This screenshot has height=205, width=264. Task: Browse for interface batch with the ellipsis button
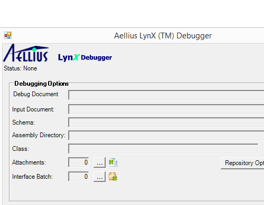(x=99, y=177)
